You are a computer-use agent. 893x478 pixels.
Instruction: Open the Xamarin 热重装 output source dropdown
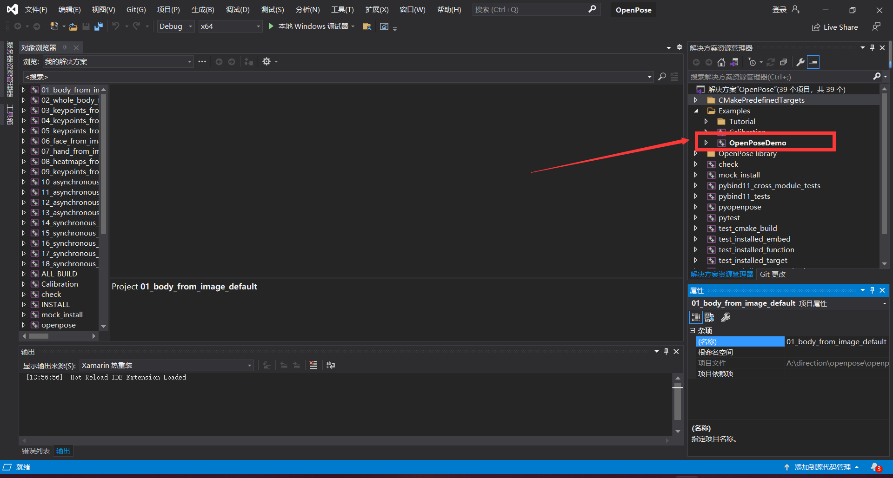pyautogui.click(x=167, y=366)
